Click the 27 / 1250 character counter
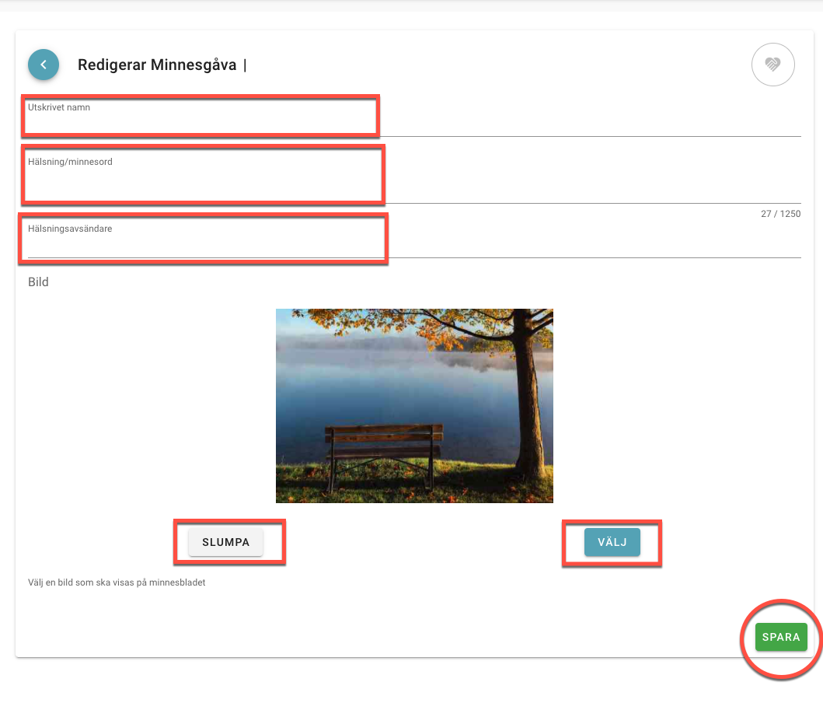Viewport: 823px width, 724px height. tap(780, 214)
